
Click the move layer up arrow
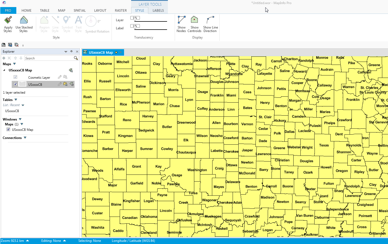[16, 58]
